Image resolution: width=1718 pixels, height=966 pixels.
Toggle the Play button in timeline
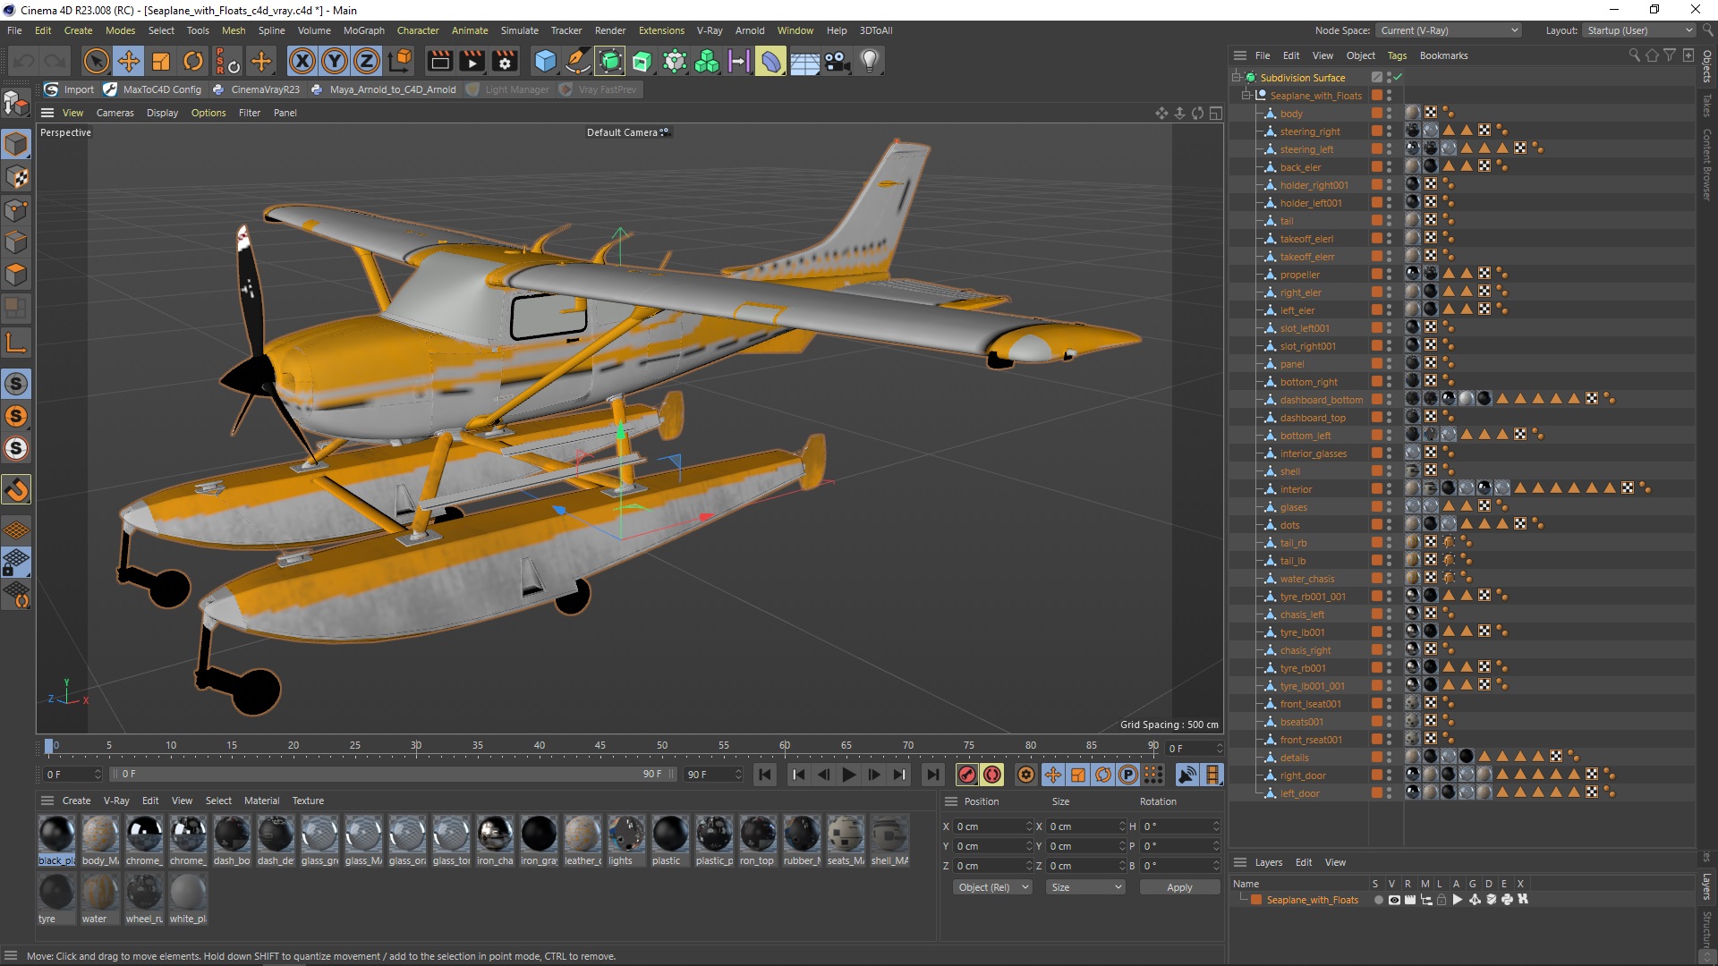[x=848, y=774]
